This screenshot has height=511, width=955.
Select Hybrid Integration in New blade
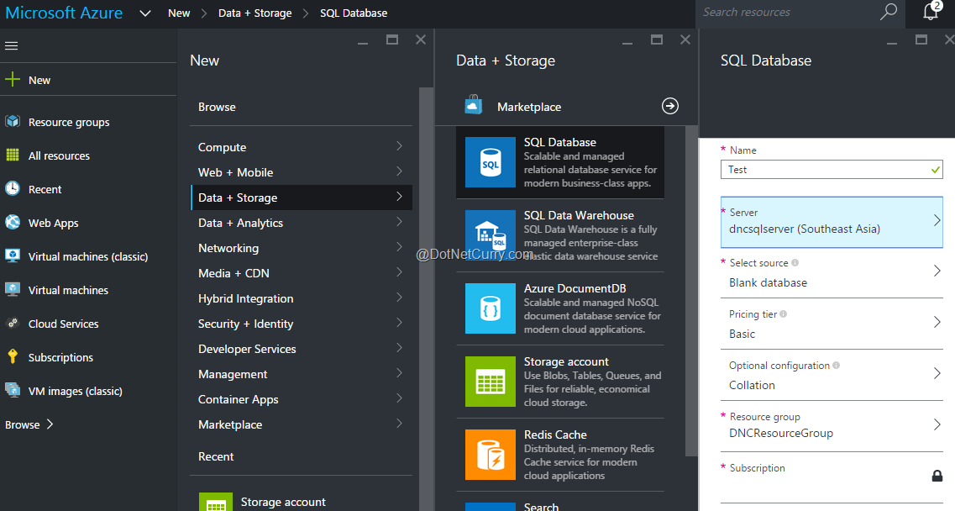[x=302, y=298]
